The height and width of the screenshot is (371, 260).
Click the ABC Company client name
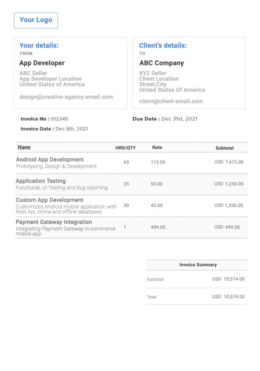[161, 63]
